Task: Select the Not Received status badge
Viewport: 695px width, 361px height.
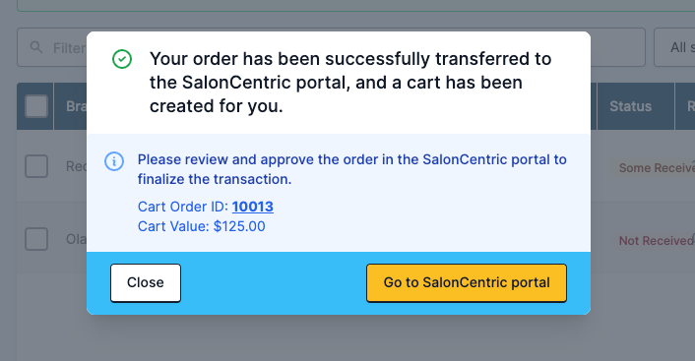Action: [x=657, y=241]
